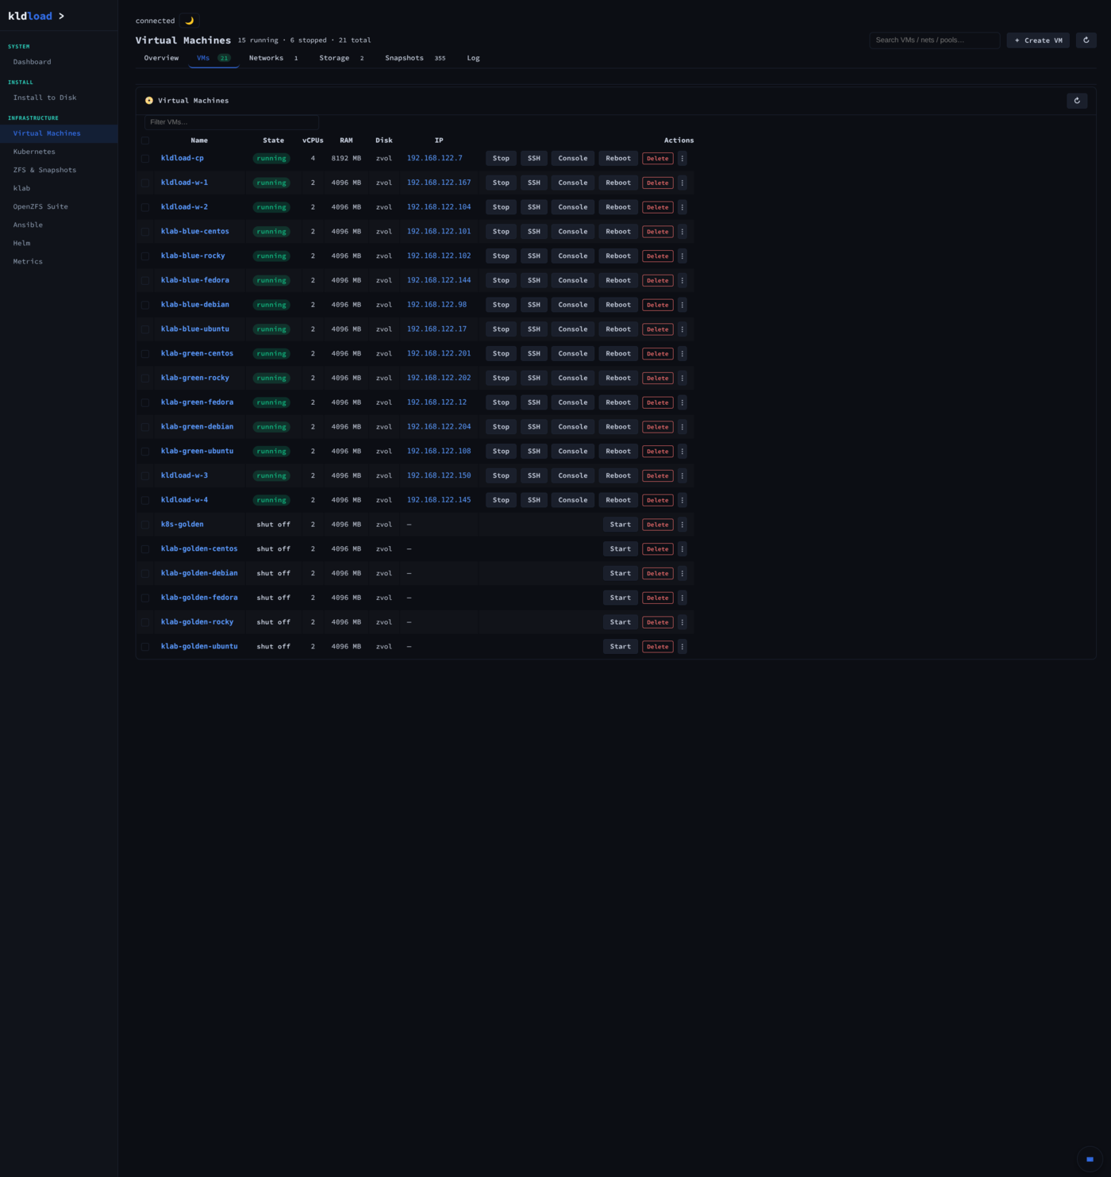Check the klab-golden-ubuntu row checkbox
The width and height of the screenshot is (1111, 1177).
[145, 647]
